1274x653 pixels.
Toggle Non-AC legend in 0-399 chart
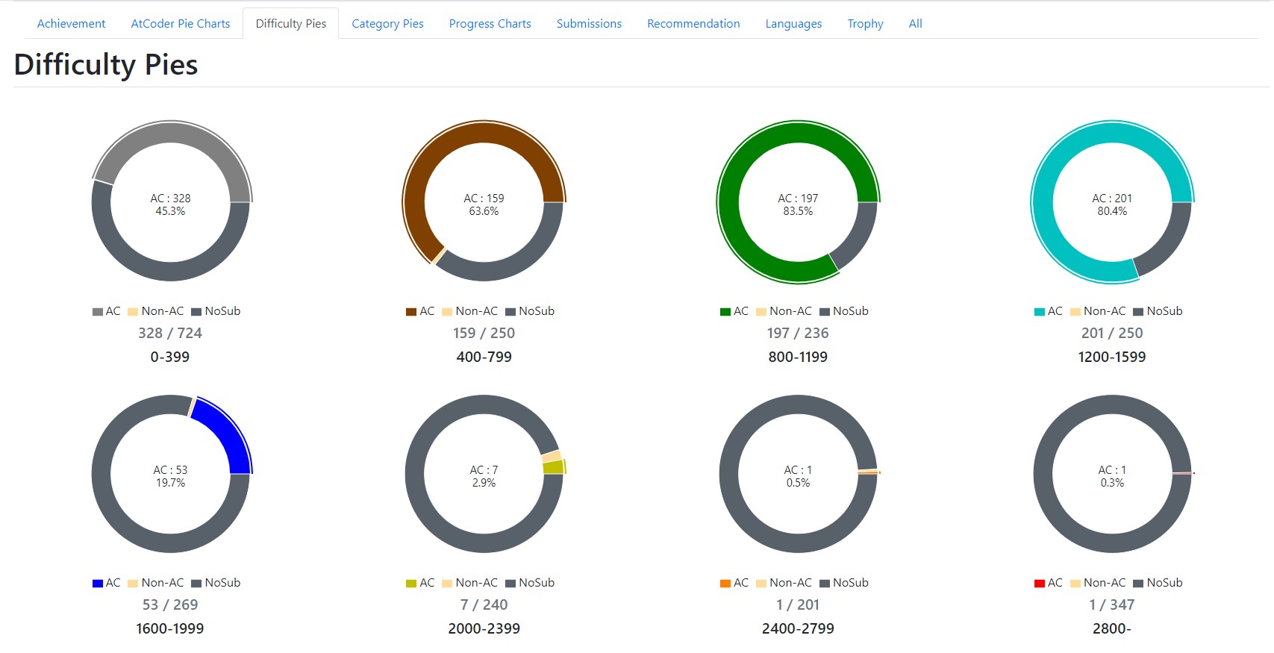point(155,311)
